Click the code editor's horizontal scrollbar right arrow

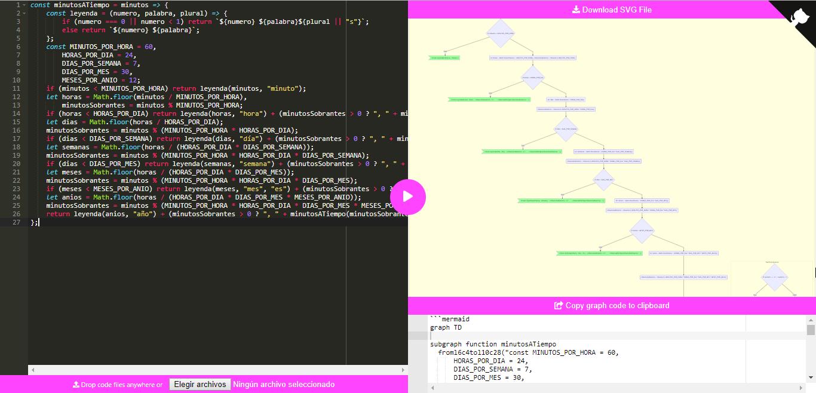point(403,370)
